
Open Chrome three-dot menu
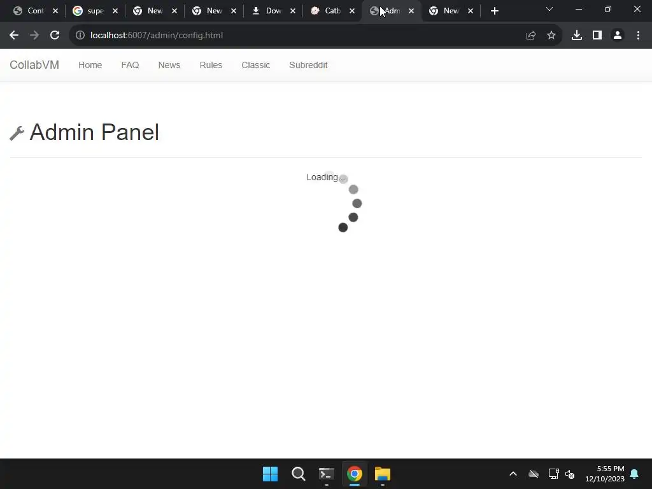(638, 36)
